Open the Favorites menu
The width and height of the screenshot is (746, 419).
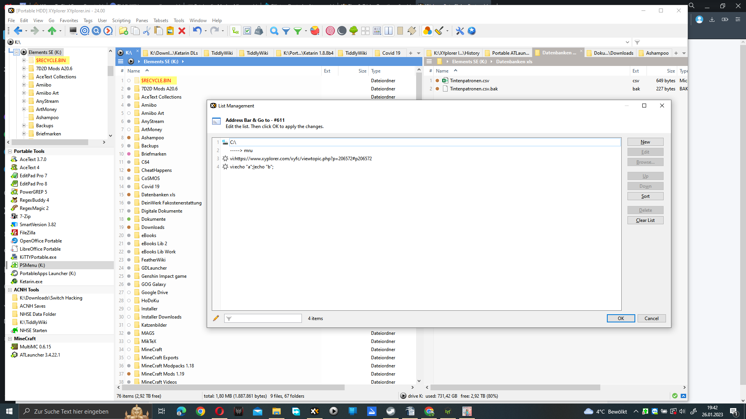[x=69, y=21]
